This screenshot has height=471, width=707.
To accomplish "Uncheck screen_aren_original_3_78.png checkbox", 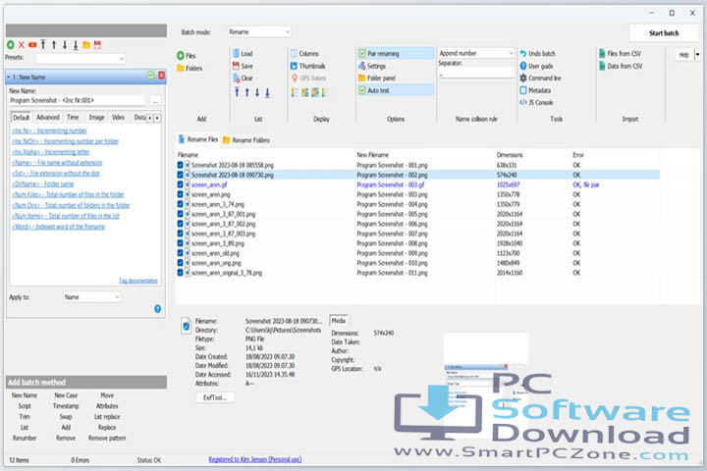I will (x=180, y=273).
